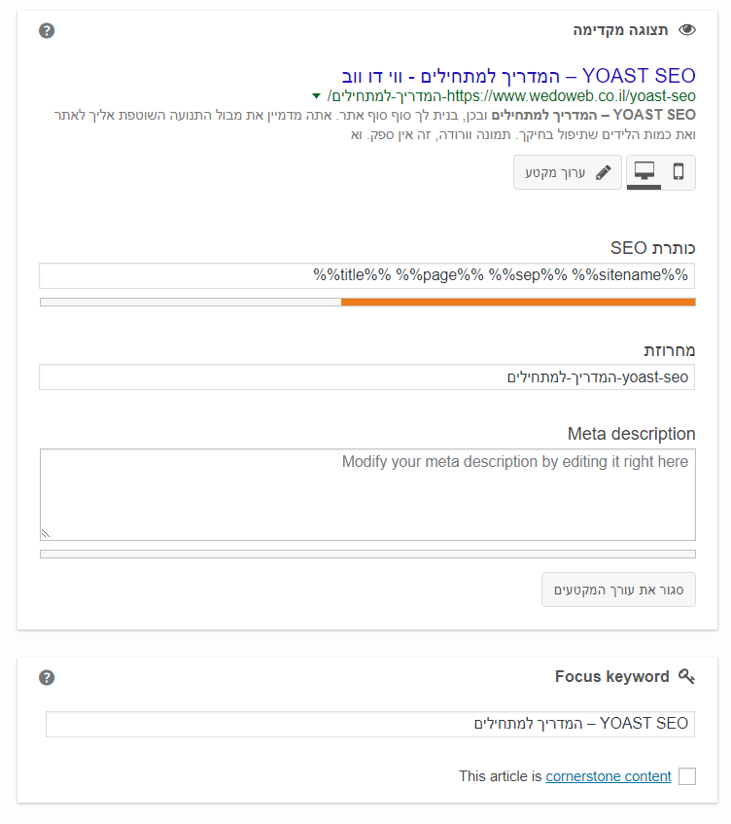Click the Focus keyword help question mark icon
This screenshot has width=731, height=824.
47,677
